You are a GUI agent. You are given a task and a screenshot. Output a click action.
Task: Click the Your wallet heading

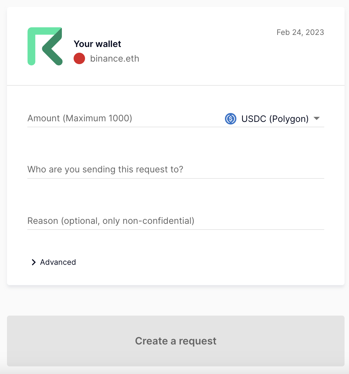pyautogui.click(x=97, y=44)
